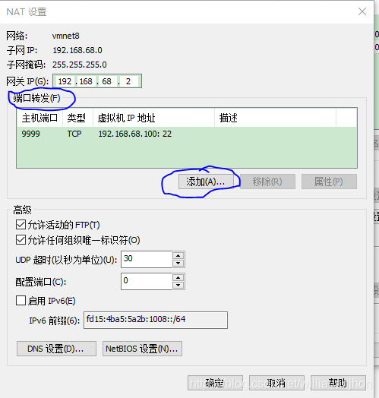The width and height of the screenshot is (379, 398).
Task: Enable the 启用 IPv6(E) checkbox
Action: 21,301
